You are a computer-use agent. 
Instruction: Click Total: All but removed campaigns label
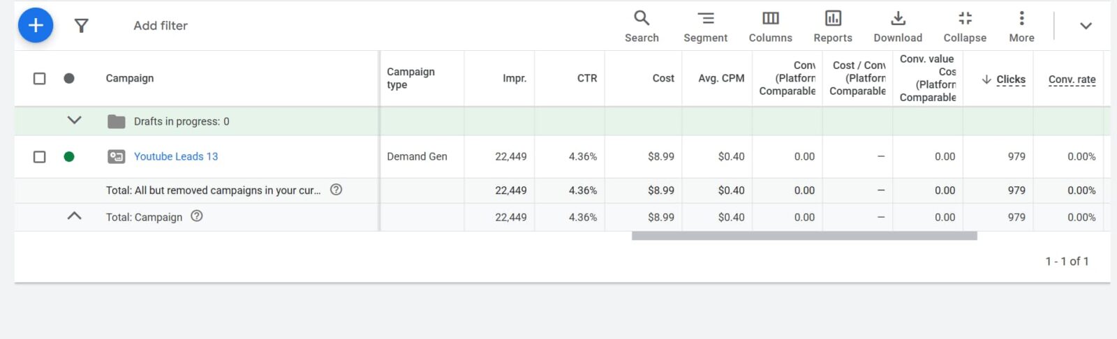(x=214, y=190)
